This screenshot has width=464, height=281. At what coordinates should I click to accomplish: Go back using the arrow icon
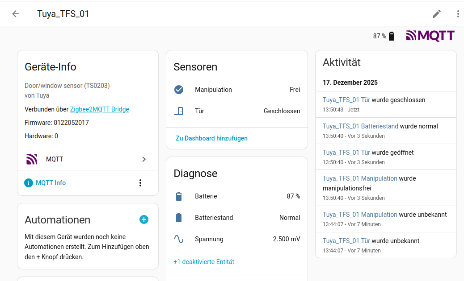[x=16, y=14]
